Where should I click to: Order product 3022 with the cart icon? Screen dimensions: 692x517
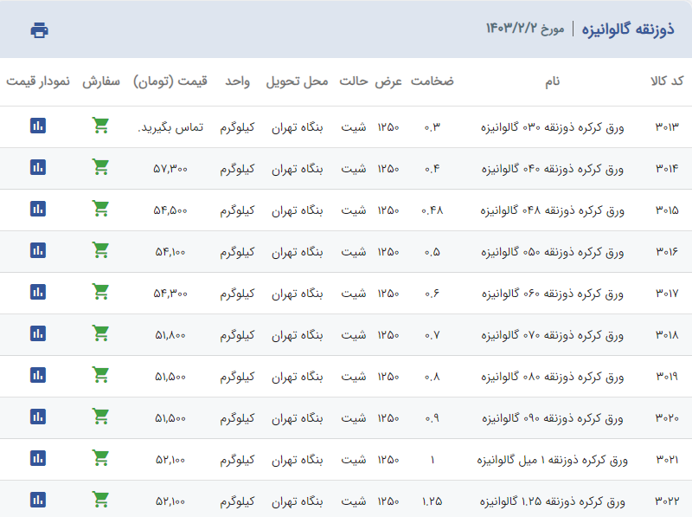[x=100, y=500]
